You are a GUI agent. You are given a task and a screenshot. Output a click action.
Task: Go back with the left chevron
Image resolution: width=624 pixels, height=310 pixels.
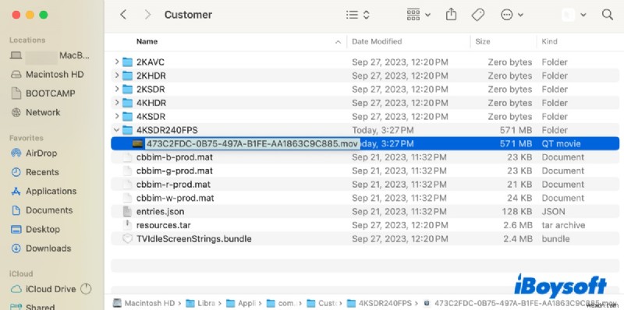coord(123,15)
